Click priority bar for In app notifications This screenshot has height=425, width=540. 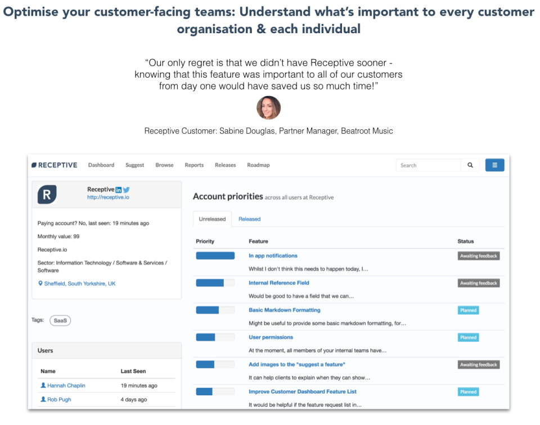(215, 256)
